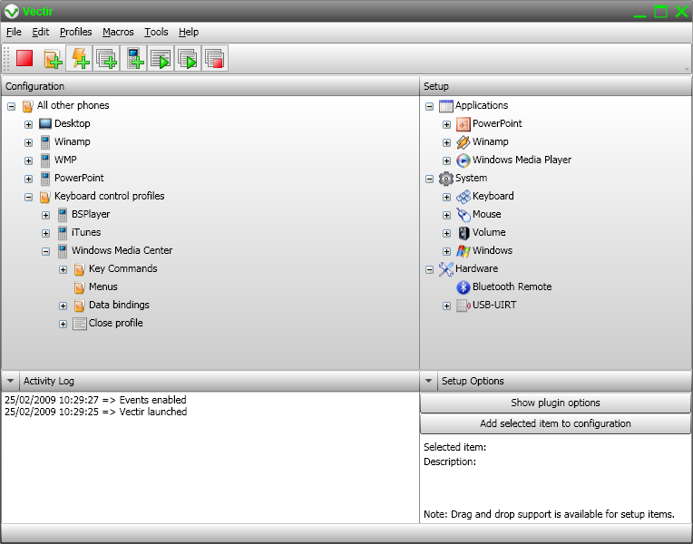The image size is (693, 544).
Task: Click the play macro toolbar icon beside the stop macro icon
Action: [188, 58]
